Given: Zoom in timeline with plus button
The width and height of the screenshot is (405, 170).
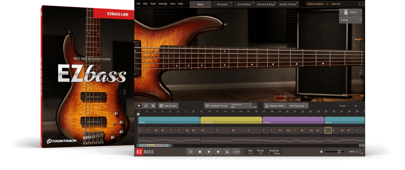Looking at the screenshot, I should [x=363, y=145].
